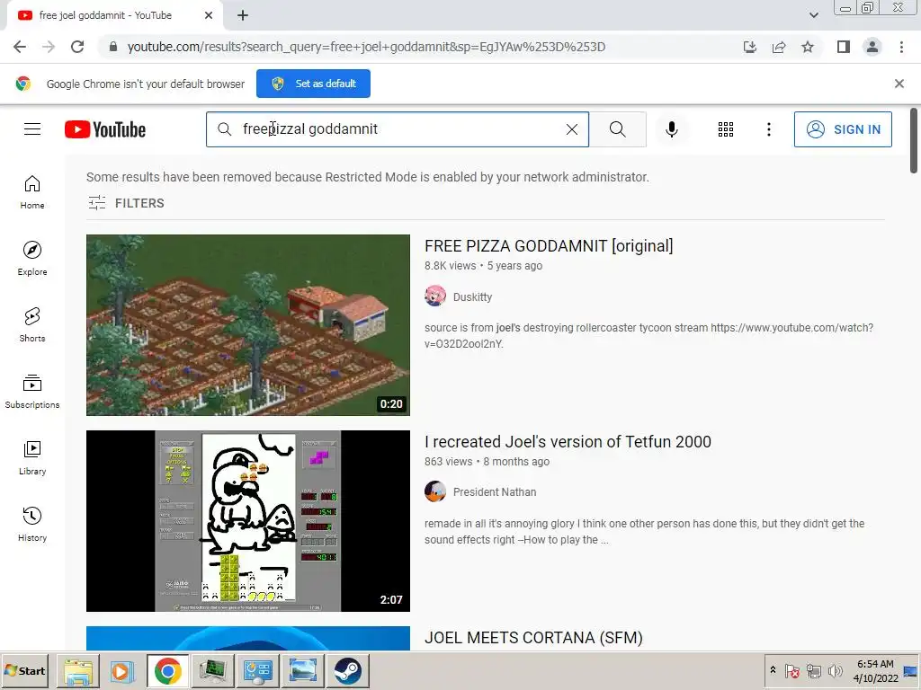921x690 pixels.
Task: Go to the YouTube logo home
Action: (105, 129)
